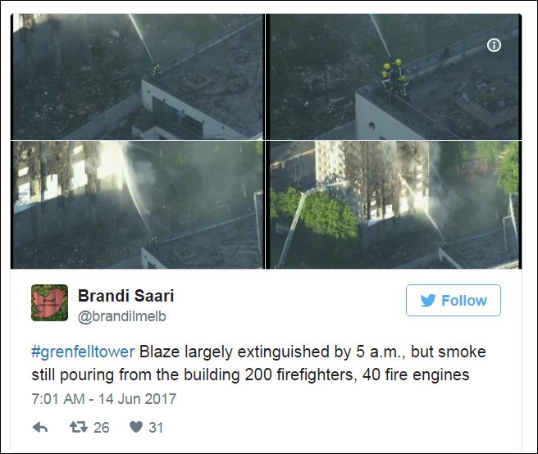Viewport: 538px width, 454px height.
Task: Like the tweet with the heart icon
Action: coord(136,427)
